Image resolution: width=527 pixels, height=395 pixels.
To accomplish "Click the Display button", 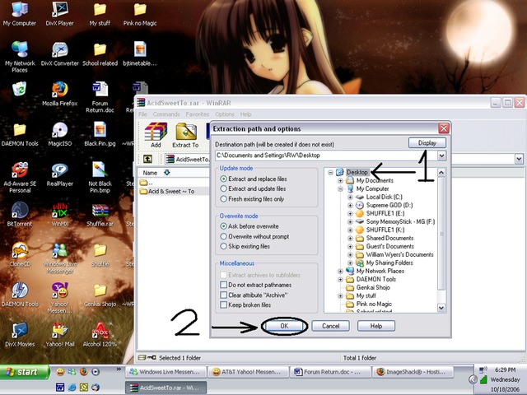I will coord(427,142).
